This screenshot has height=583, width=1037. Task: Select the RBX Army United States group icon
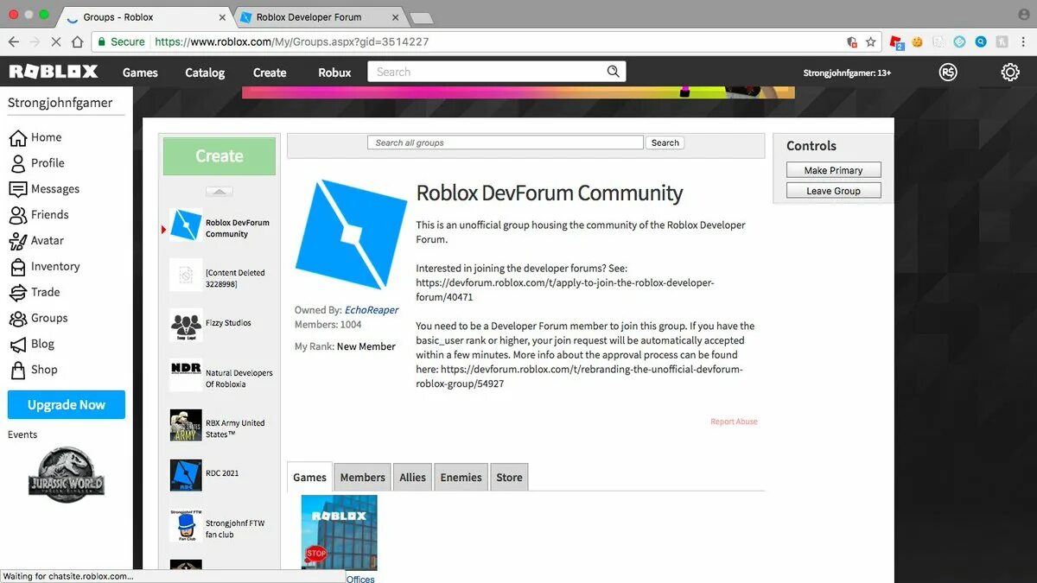point(186,426)
